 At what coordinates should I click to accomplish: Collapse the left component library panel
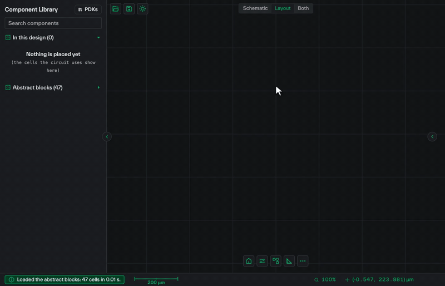click(x=107, y=137)
